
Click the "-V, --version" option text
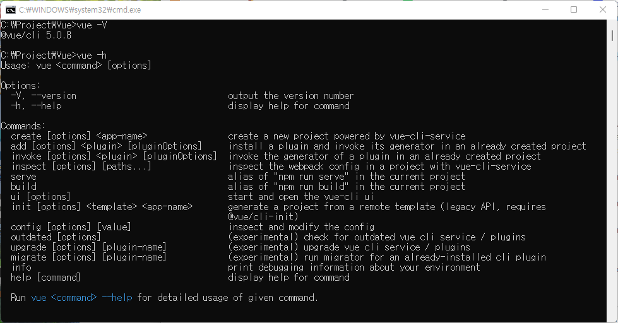(44, 95)
